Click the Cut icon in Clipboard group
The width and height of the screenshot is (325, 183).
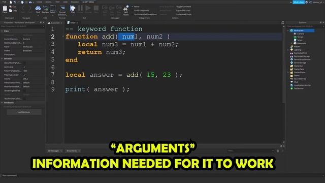[10, 7]
